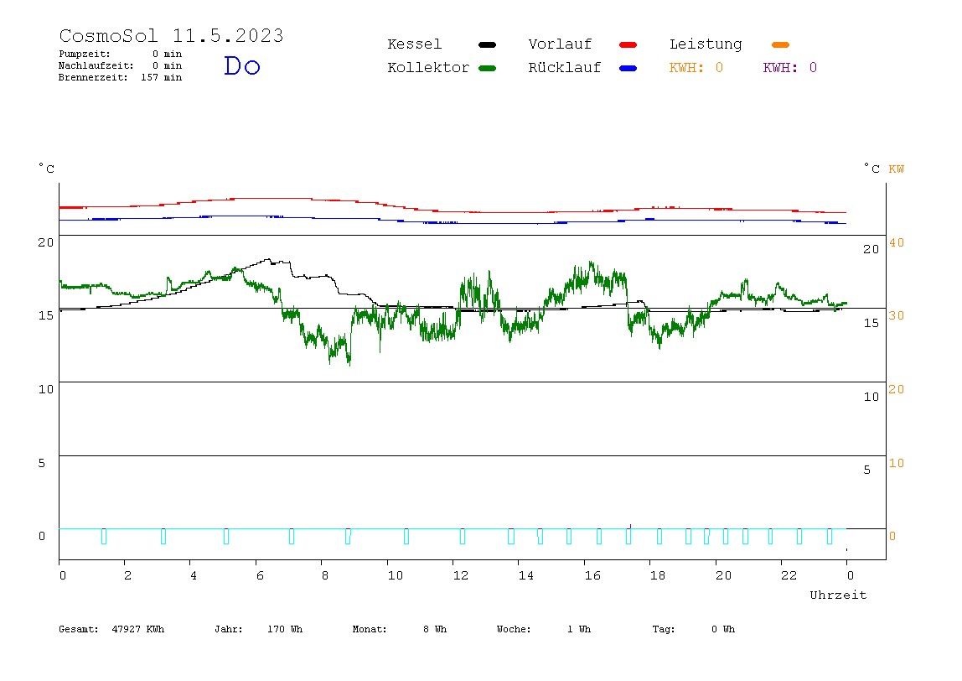
Task: Click the red Vorlauf legend swatch
Action: tap(628, 44)
